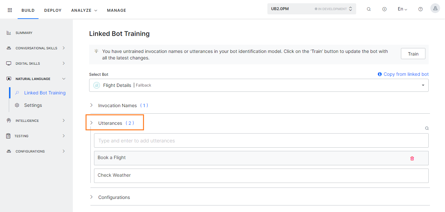The width and height of the screenshot is (445, 212).
Task: Expand the Invocation Names section
Action: point(92,105)
